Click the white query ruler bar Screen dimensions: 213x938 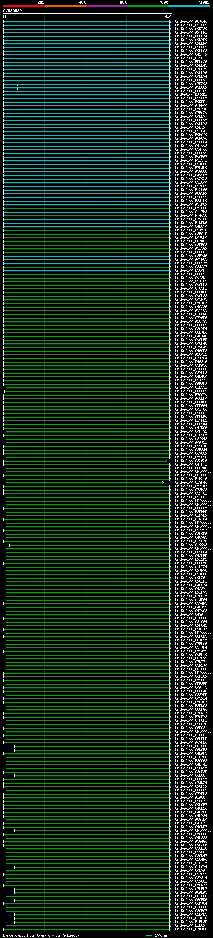pyautogui.click(x=88, y=13)
